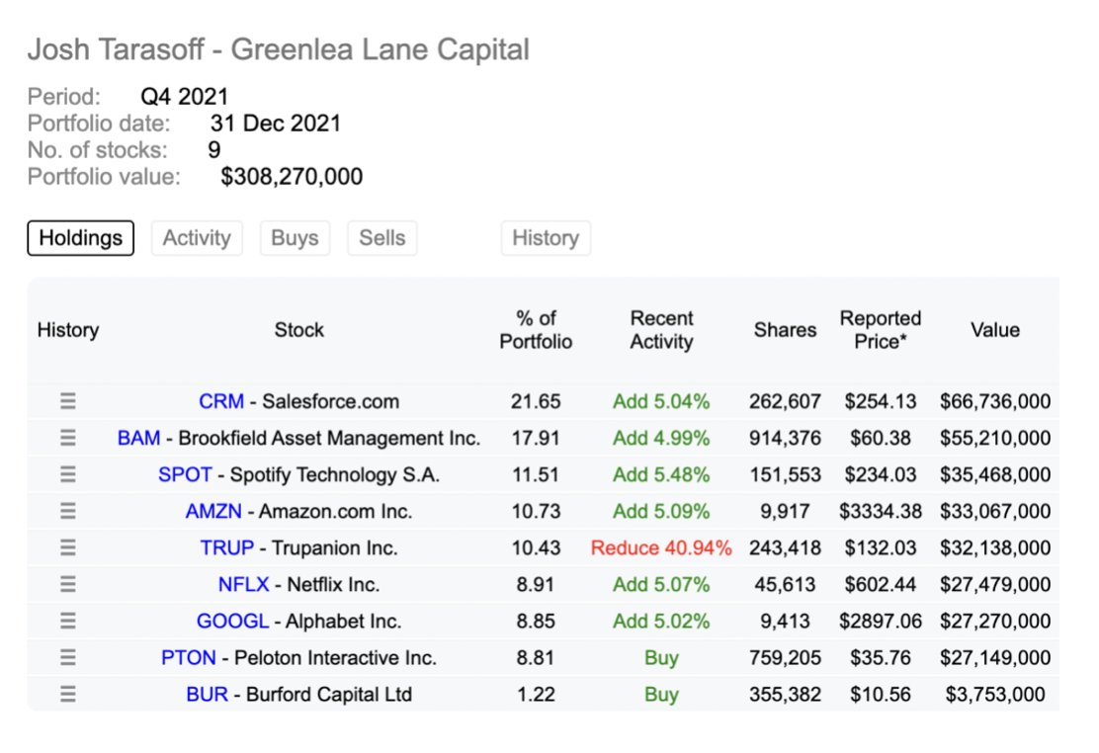The image size is (1099, 753).
Task: Open history icon for TRUP Trupanion row
Action: 68,546
